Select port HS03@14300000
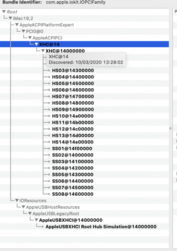177x251 pixels. coord(73,70)
